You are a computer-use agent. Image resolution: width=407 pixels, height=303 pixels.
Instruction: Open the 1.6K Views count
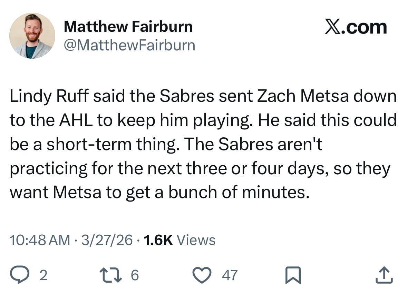coord(180,240)
